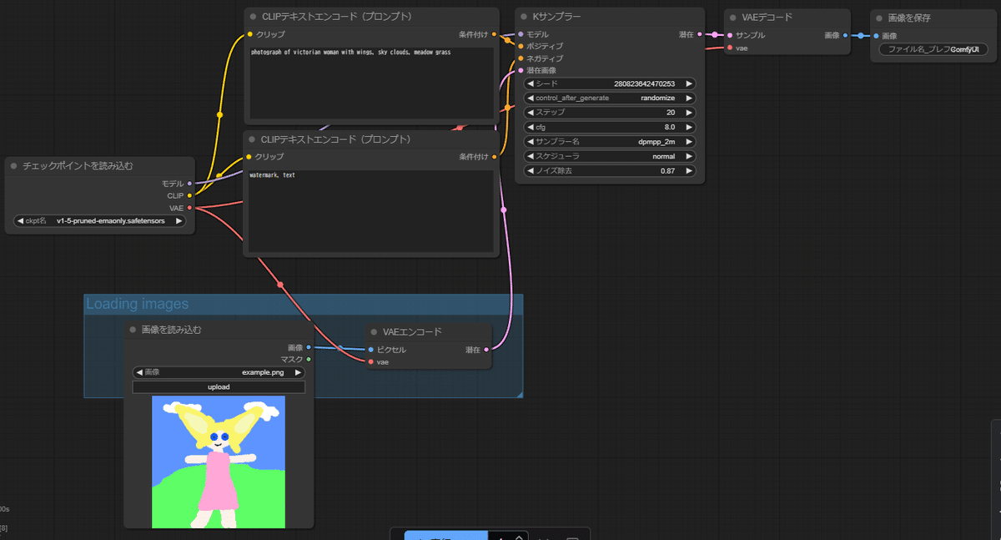Screen dimensions: 1001x540
Task: Increase the シード value with right arrow
Action: pos(689,83)
